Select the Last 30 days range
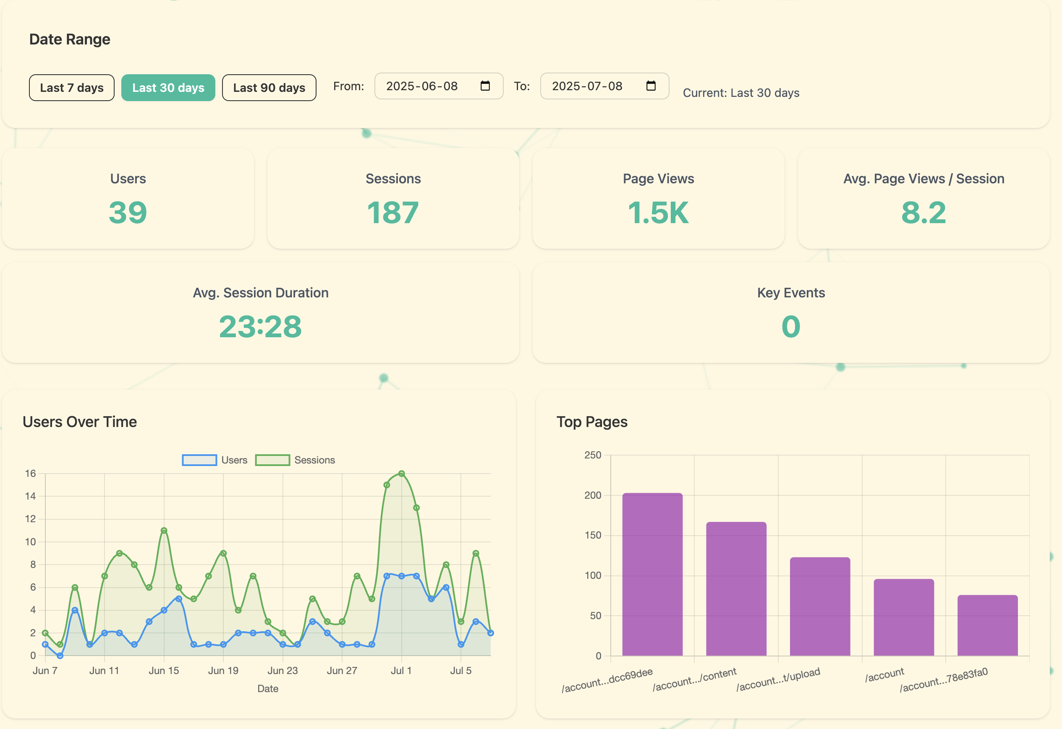 [168, 87]
